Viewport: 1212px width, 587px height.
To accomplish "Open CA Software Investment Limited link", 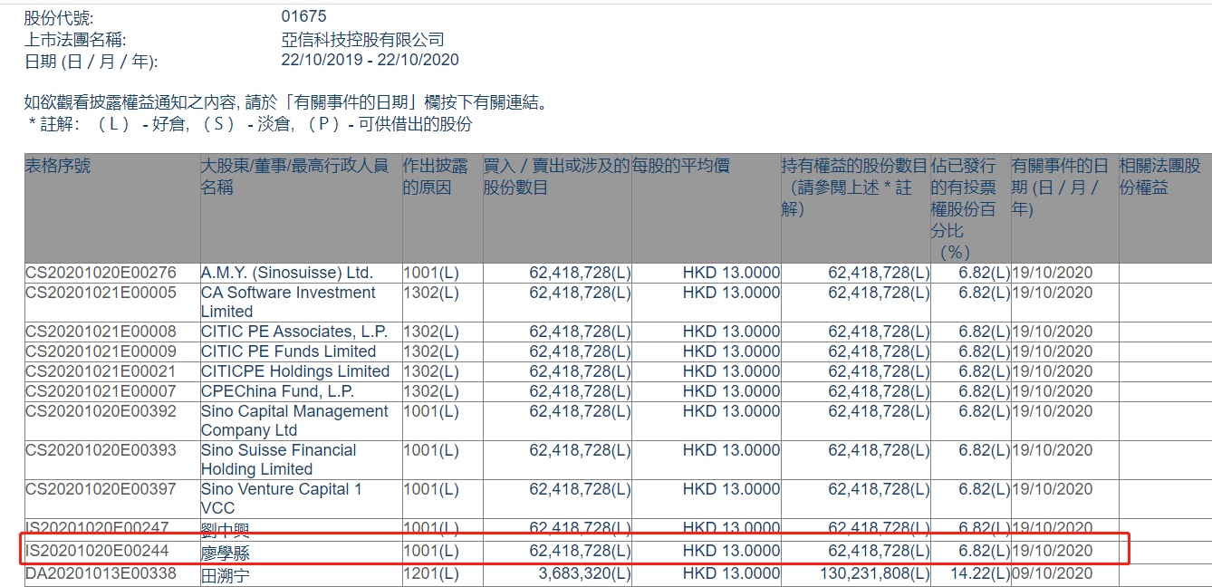I will click(288, 302).
